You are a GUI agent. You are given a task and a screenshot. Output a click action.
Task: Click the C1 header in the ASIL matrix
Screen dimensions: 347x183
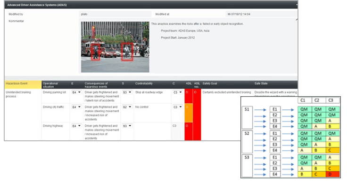(x=305, y=100)
